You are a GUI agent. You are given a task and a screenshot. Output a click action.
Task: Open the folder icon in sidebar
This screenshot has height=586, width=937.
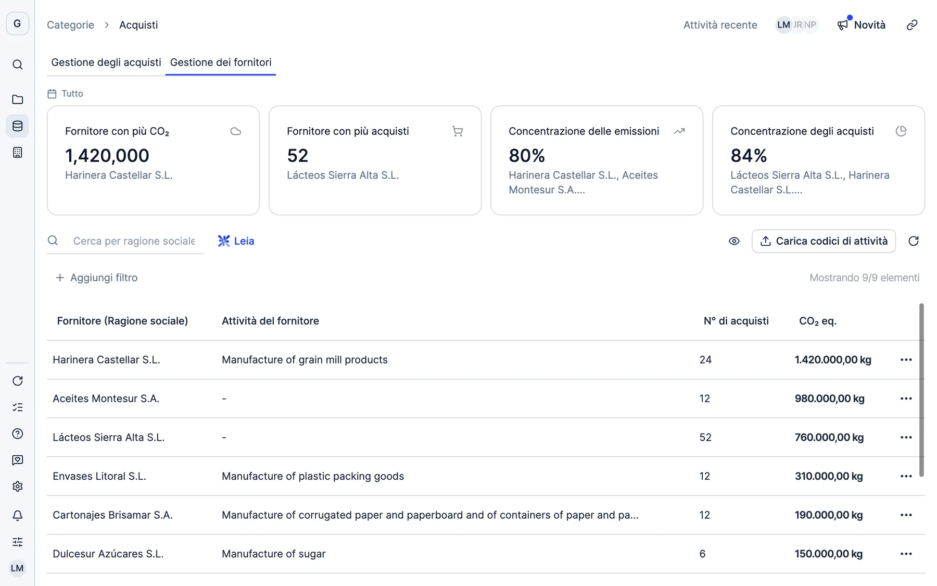coord(17,99)
